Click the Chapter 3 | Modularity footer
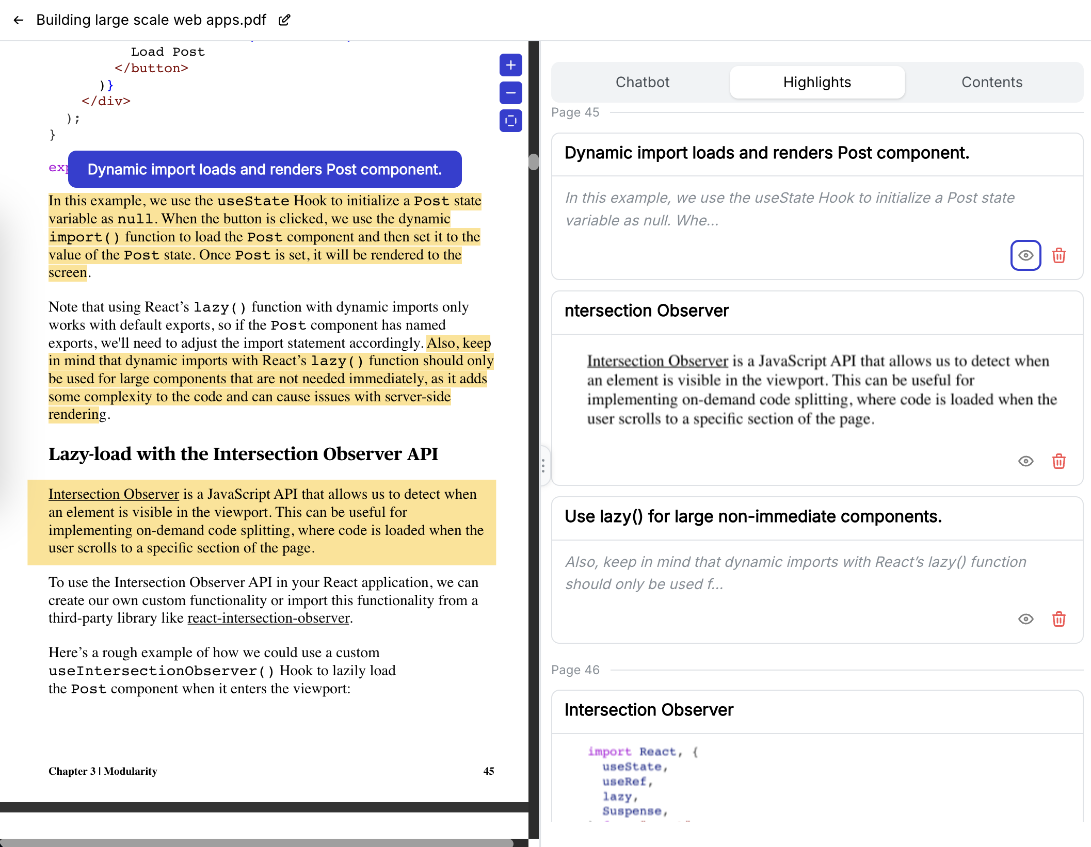 [x=103, y=771]
